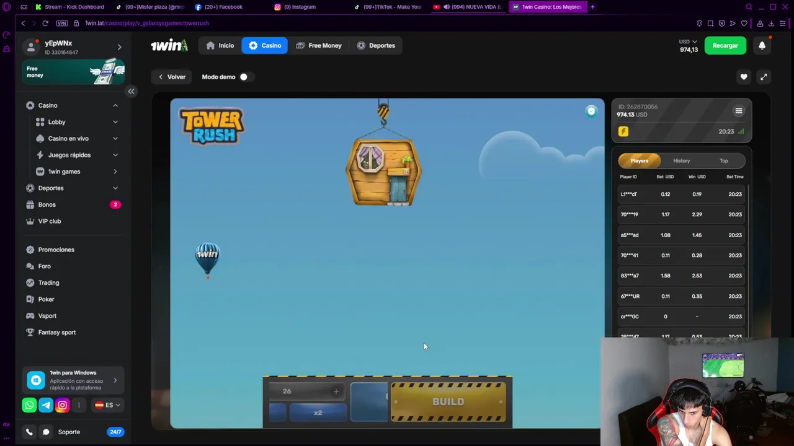Open more social links (three dots)
This screenshot has width=794, height=446.
point(79,405)
